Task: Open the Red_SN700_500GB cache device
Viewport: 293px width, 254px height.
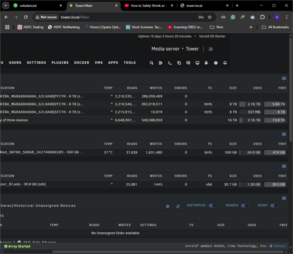Action: pyautogui.click(x=41, y=152)
